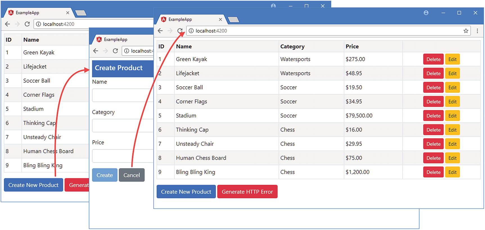Image resolution: width=485 pixels, height=230 pixels.
Task: Click Generate HTTP Error button
Action: coord(247,192)
